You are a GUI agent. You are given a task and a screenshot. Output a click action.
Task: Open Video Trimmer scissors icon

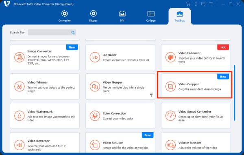pos(20,86)
